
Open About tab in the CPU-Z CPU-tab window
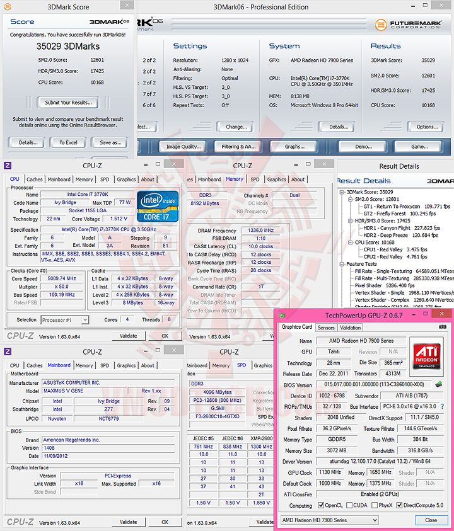click(x=148, y=179)
